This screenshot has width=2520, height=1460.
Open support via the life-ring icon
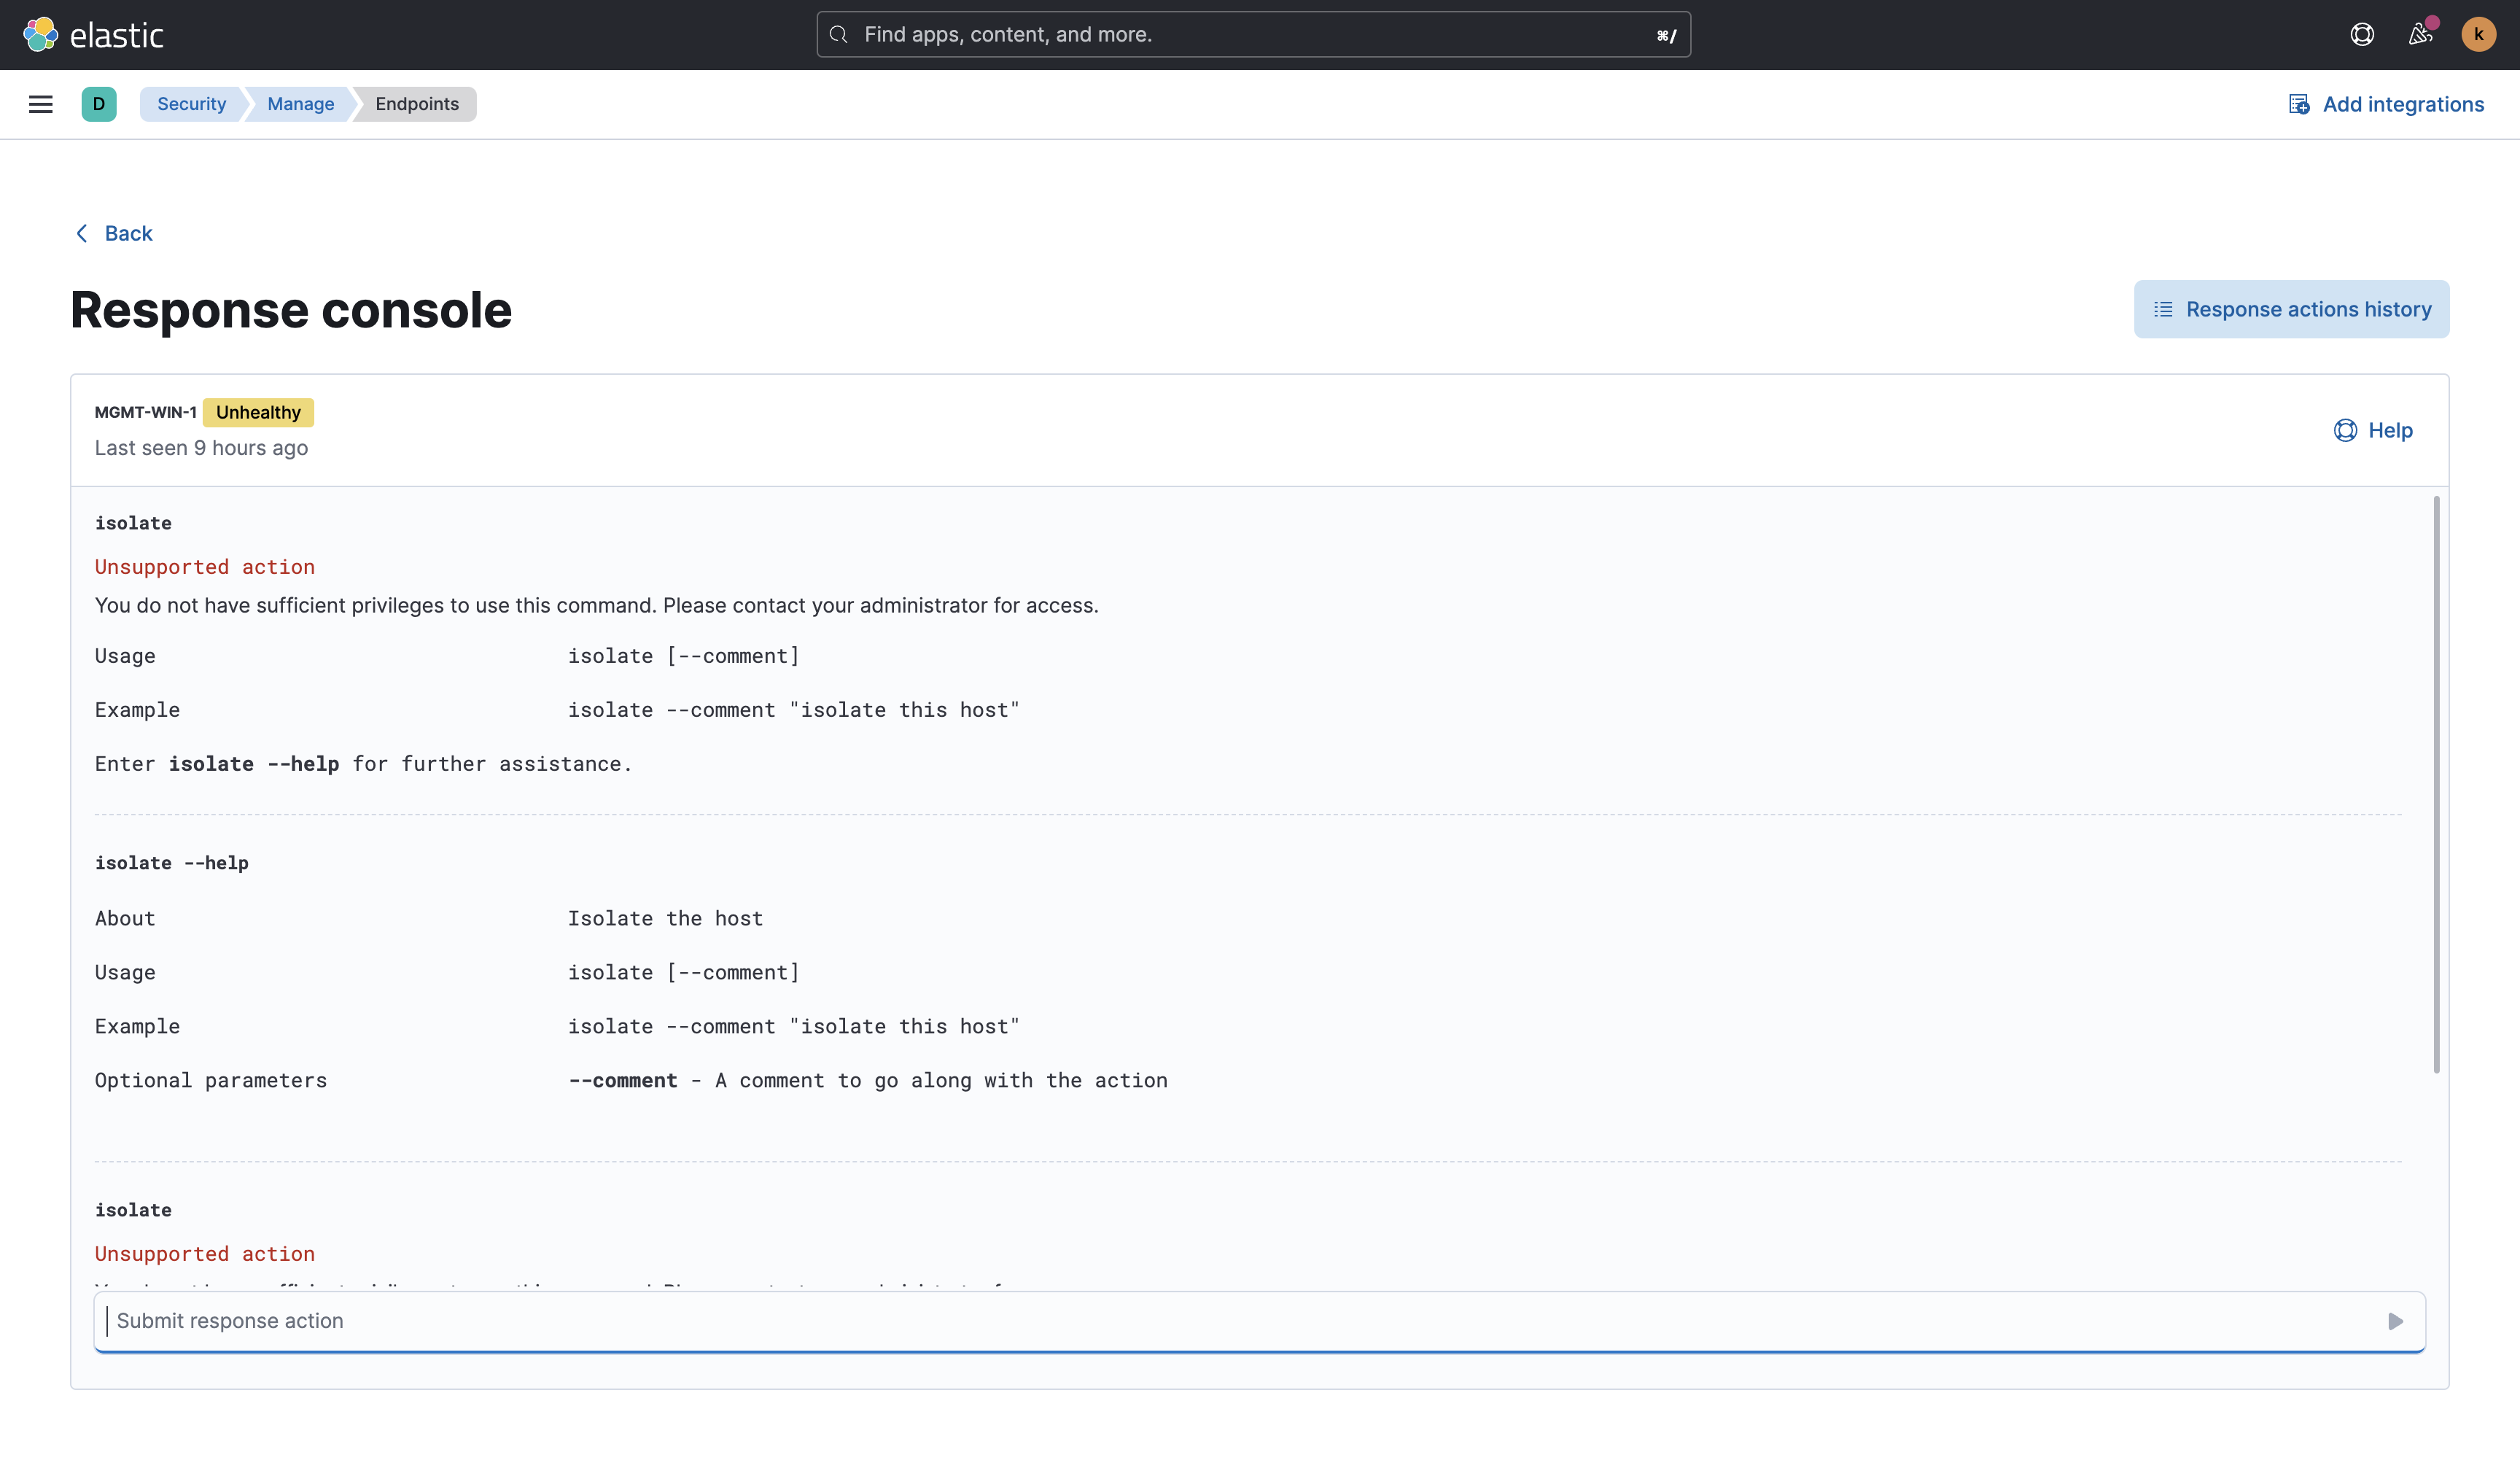coord(2362,34)
